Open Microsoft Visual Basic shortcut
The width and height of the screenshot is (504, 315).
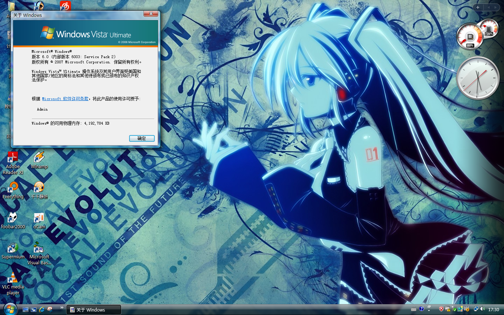tap(39, 253)
